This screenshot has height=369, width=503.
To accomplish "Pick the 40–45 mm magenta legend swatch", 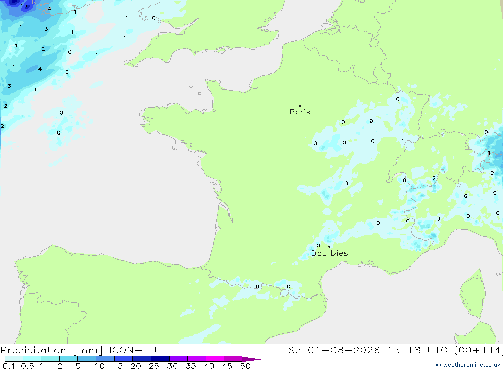I will point(215,359).
